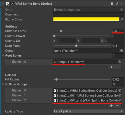
Task: Open object picker for StringC.L.001 collider element
Action: pos(120,95)
